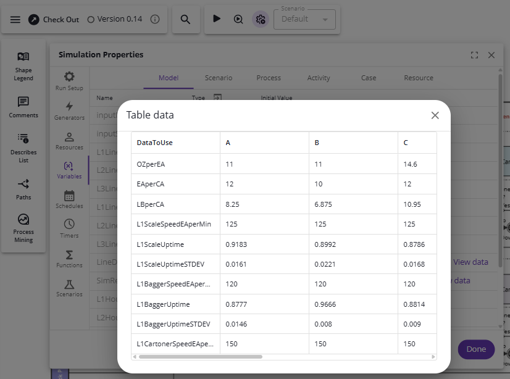Switch to the Resource tab

419,78
